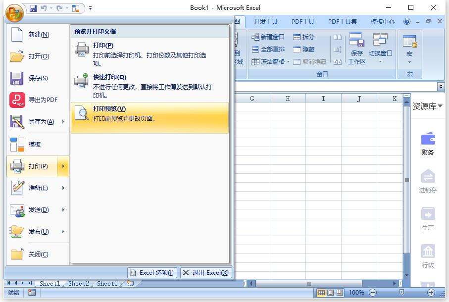Click 新建窗口 in the ribbon
Screen dimensions: 449x302
pyautogui.click(x=268, y=37)
